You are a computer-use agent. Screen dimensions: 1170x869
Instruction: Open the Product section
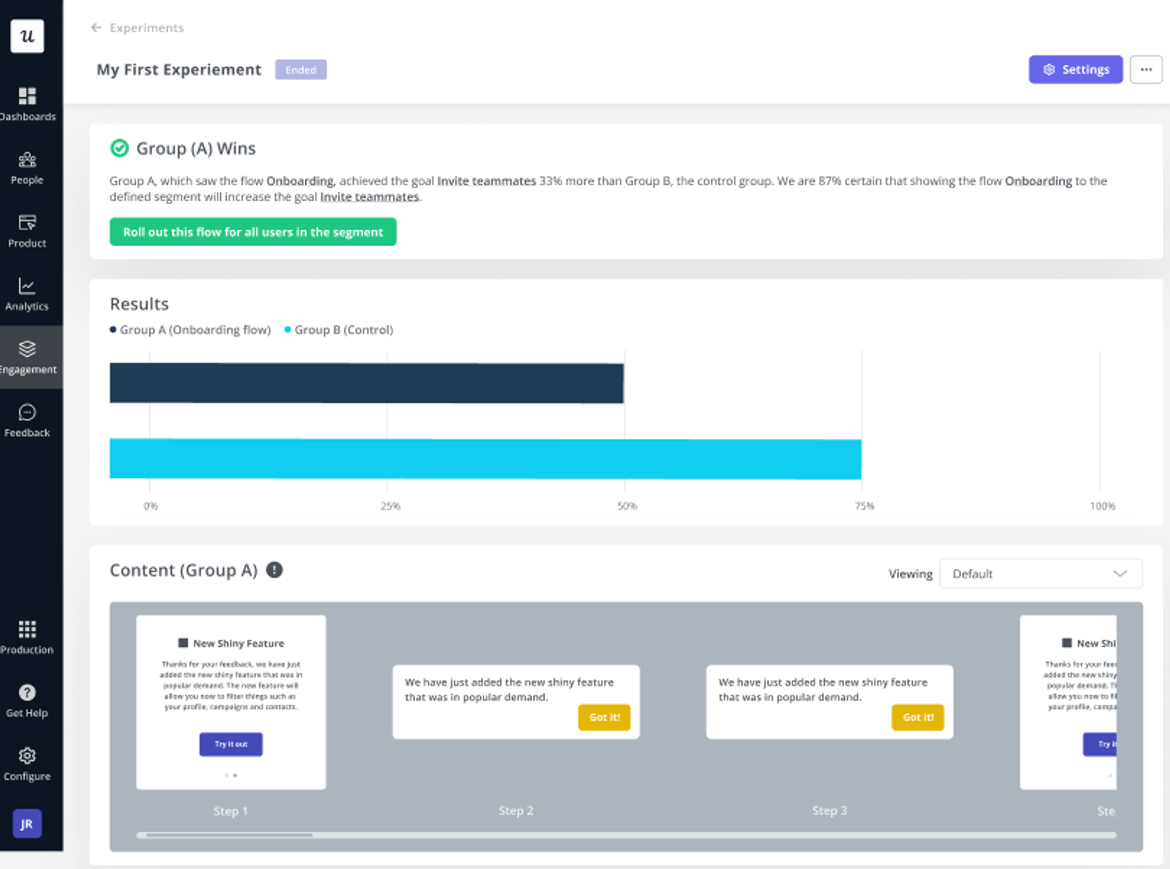click(x=27, y=228)
